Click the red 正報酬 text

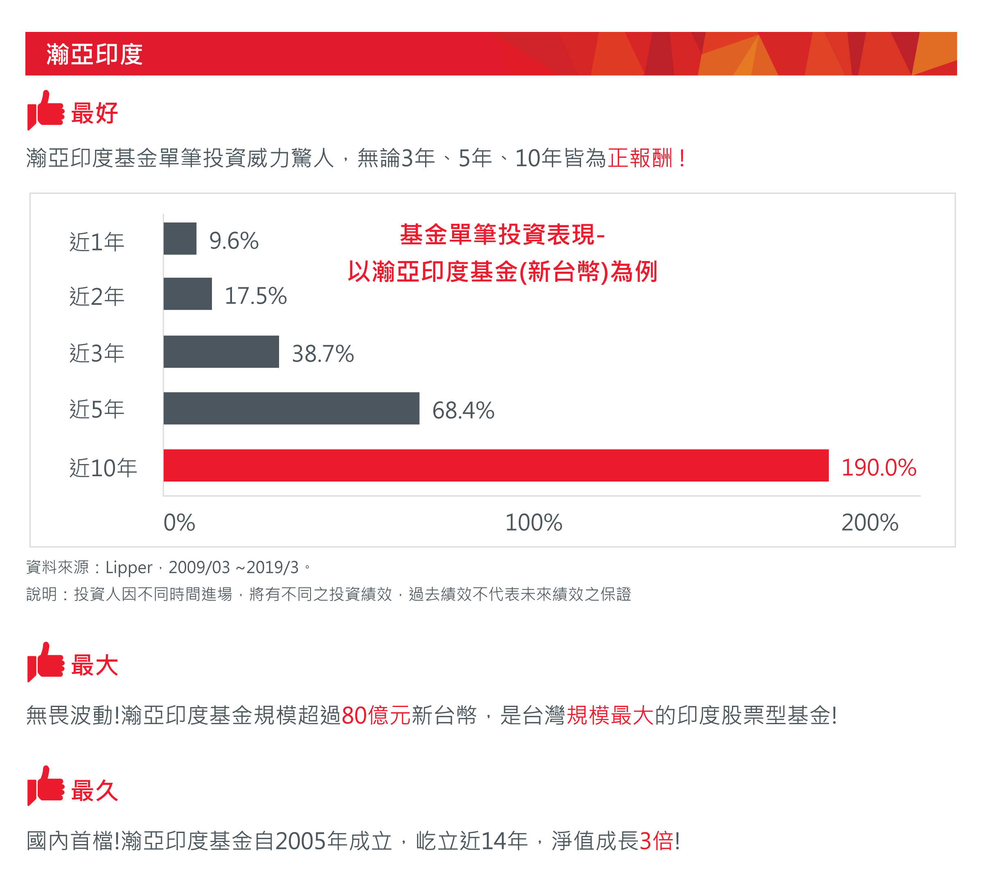(x=640, y=158)
